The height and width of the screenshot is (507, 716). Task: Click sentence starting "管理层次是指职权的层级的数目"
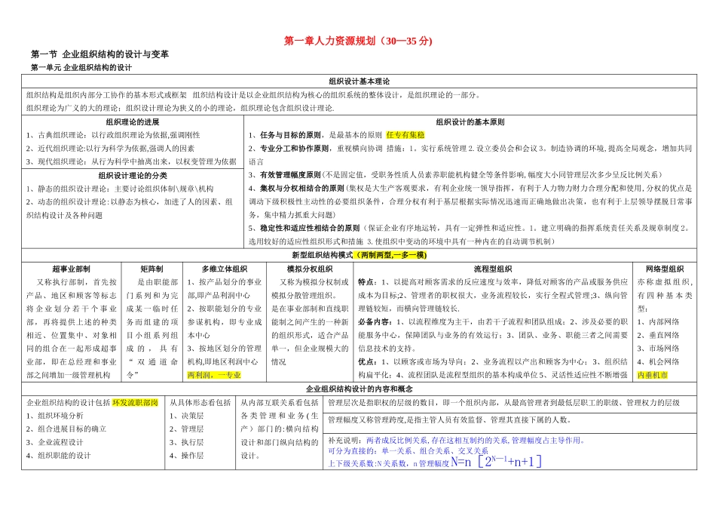[503, 402]
